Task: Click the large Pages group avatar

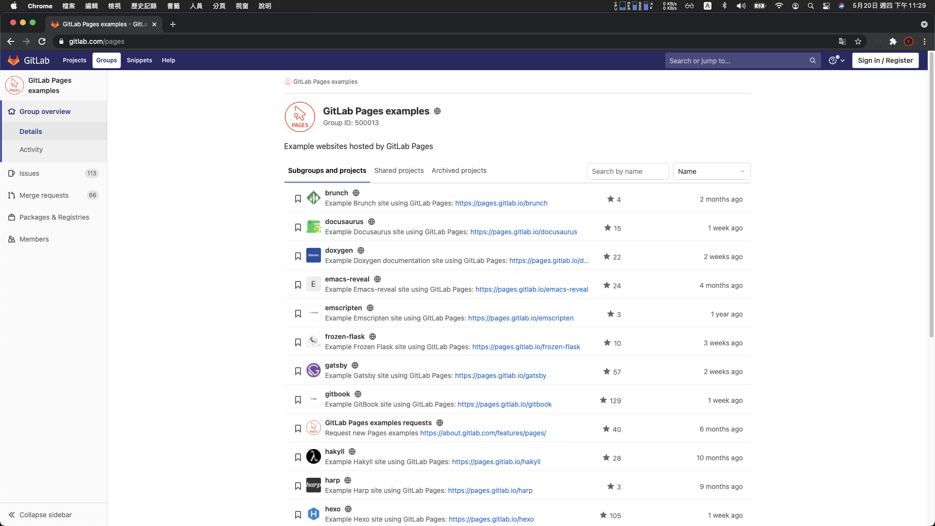Action: tap(300, 117)
